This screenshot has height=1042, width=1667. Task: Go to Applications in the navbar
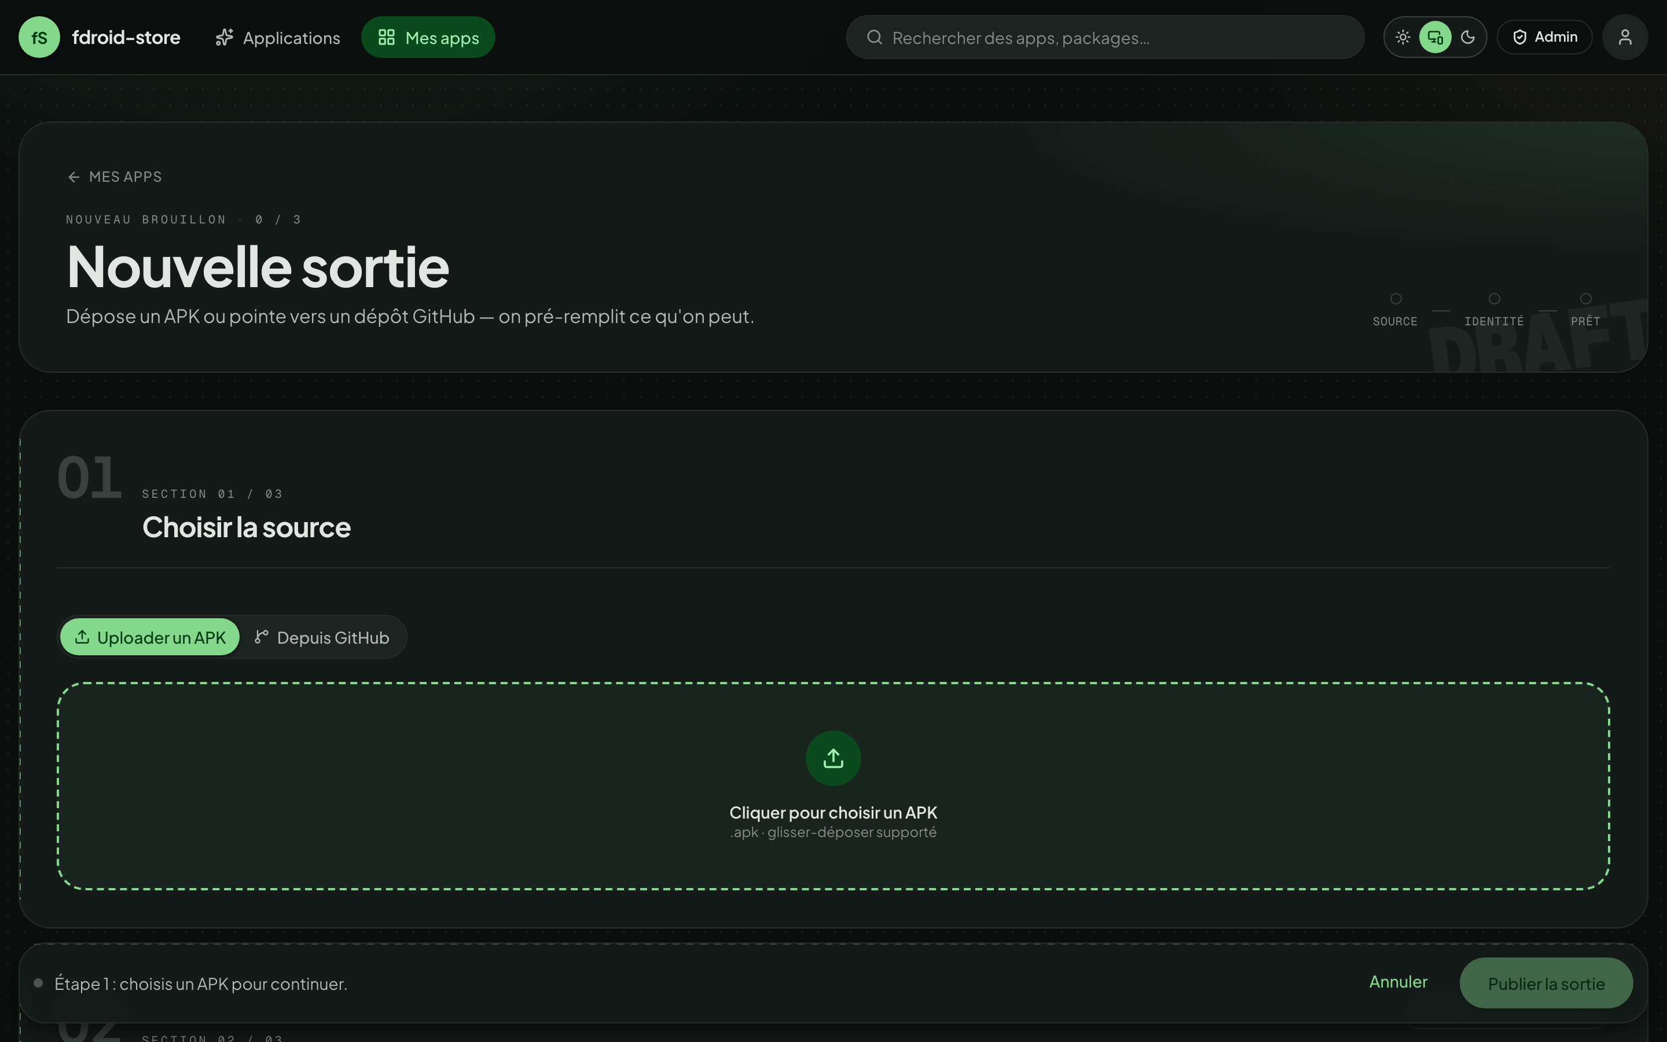tap(278, 37)
